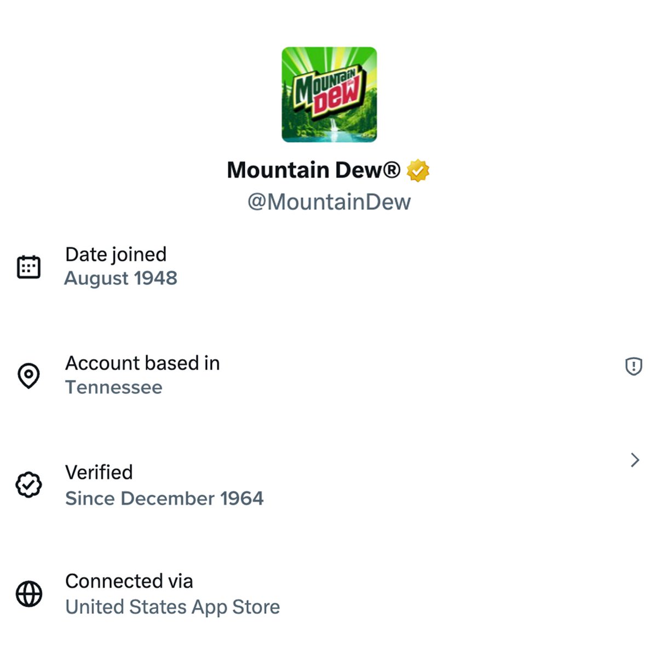Expand Verified details with the chevron arrow
Image resolution: width=657 pixels, height=657 pixels.
coord(635,460)
